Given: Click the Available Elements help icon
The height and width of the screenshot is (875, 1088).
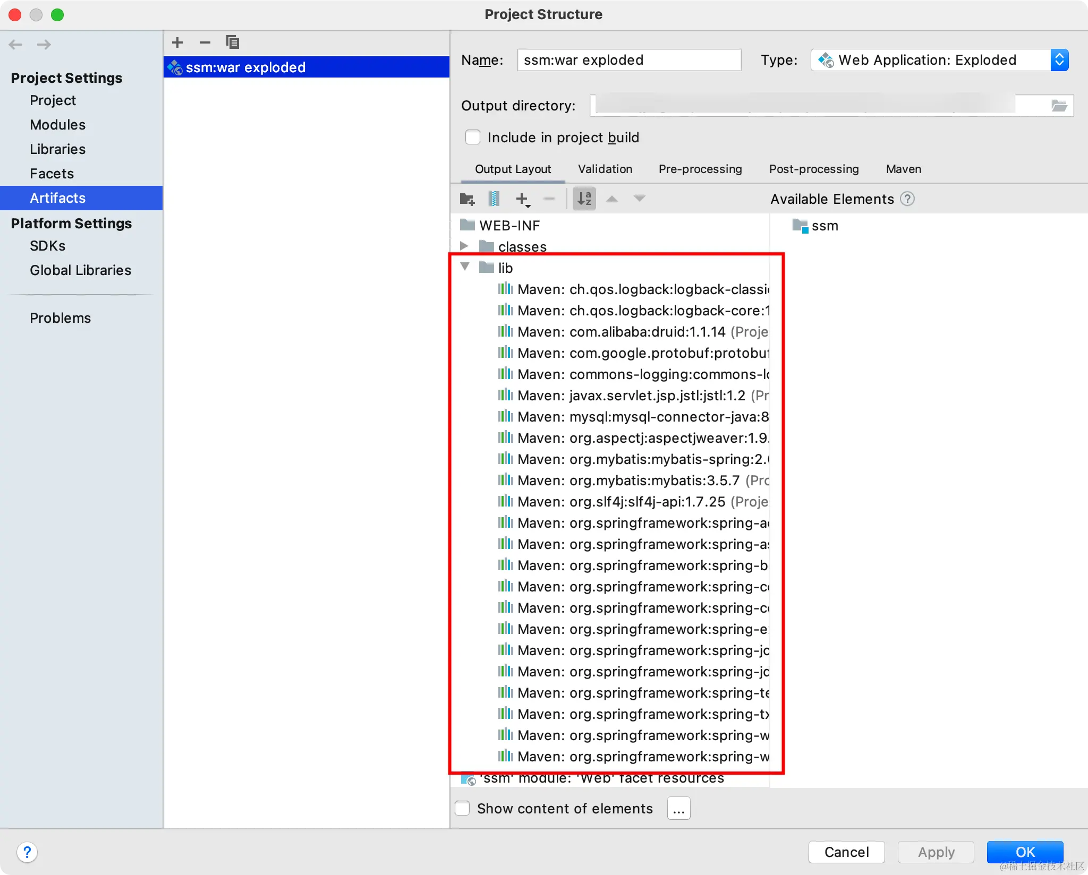Looking at the screenshot, I should point(907,199).
